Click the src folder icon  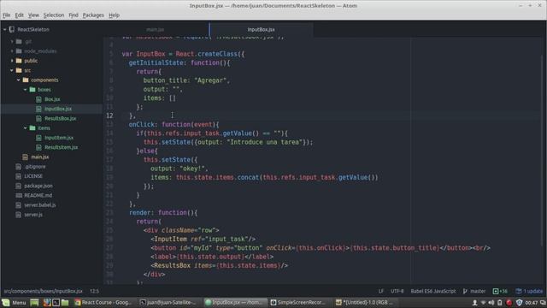tap(19, 70)
